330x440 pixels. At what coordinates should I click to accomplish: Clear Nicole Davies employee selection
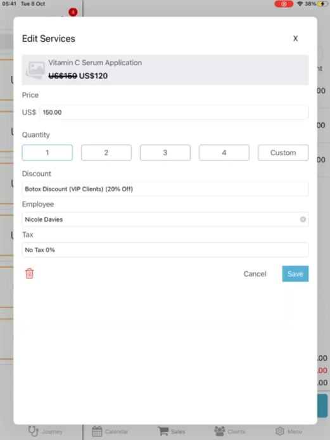click(303, 219)
